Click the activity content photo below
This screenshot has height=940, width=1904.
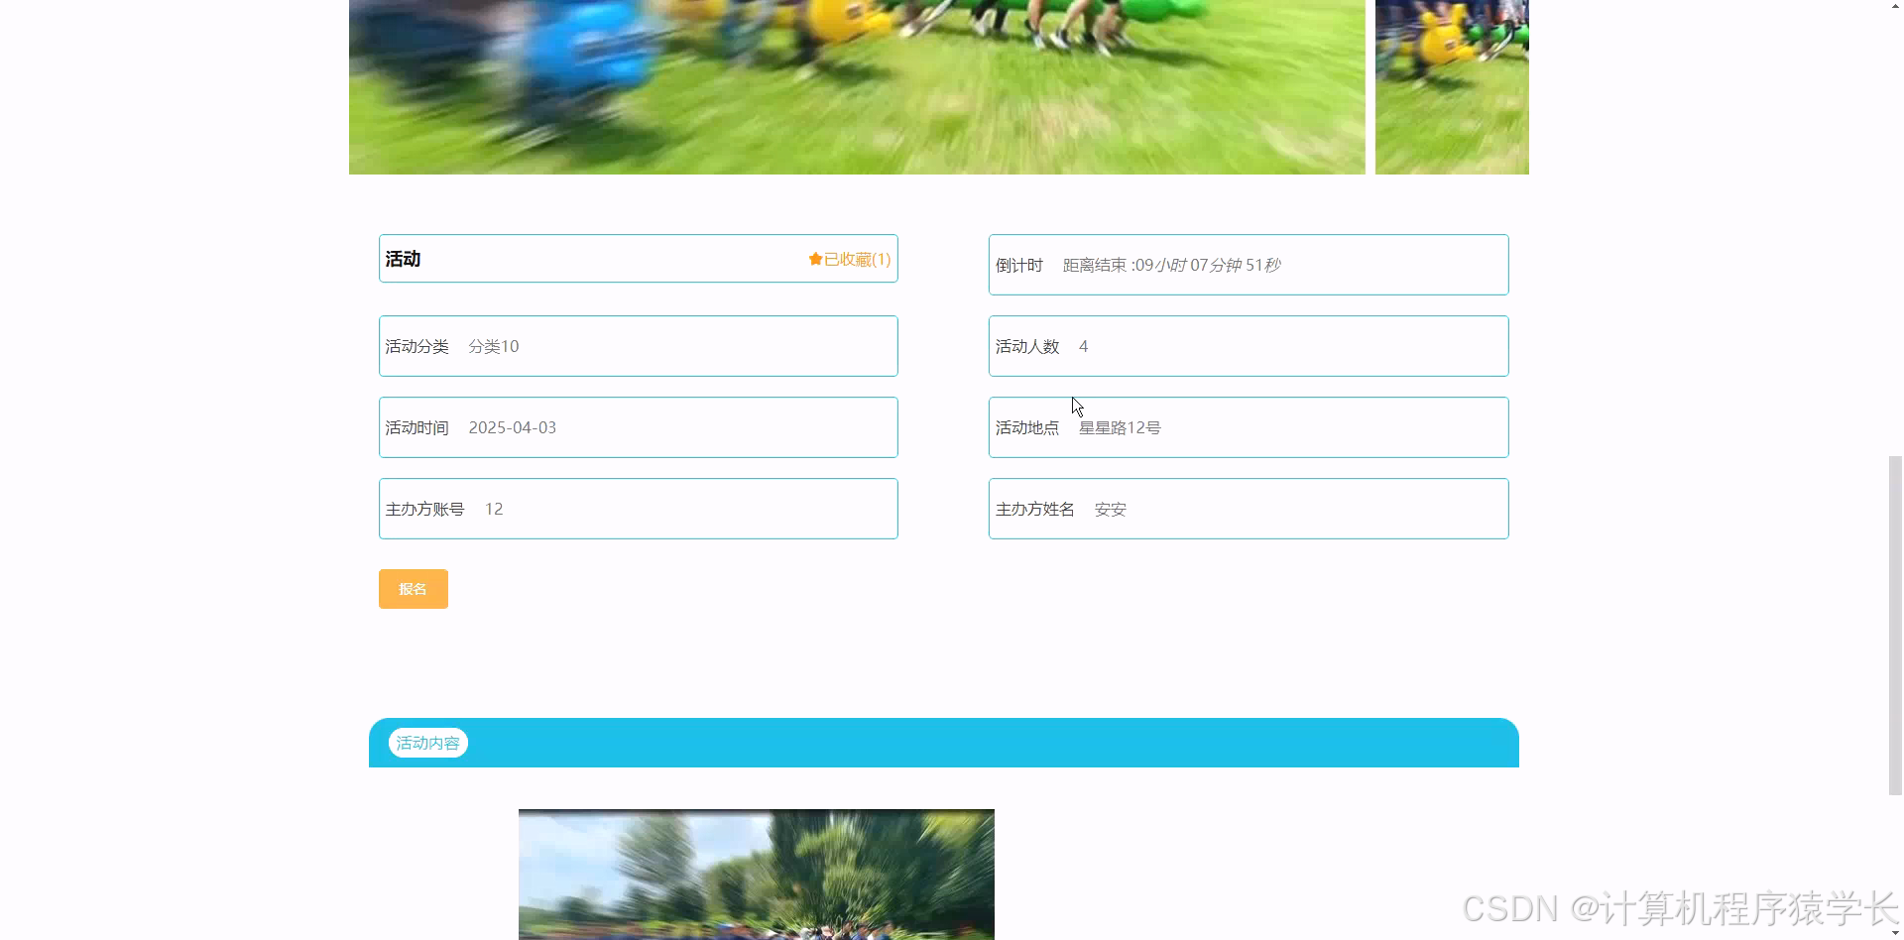756,875
